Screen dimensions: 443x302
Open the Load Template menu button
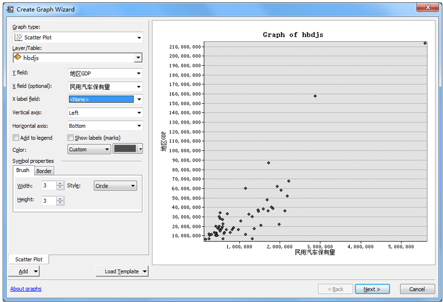point(122,271)
